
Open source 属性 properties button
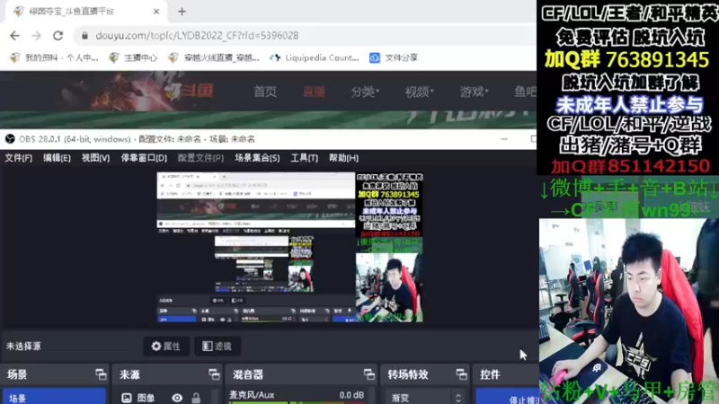coord(166,347)
